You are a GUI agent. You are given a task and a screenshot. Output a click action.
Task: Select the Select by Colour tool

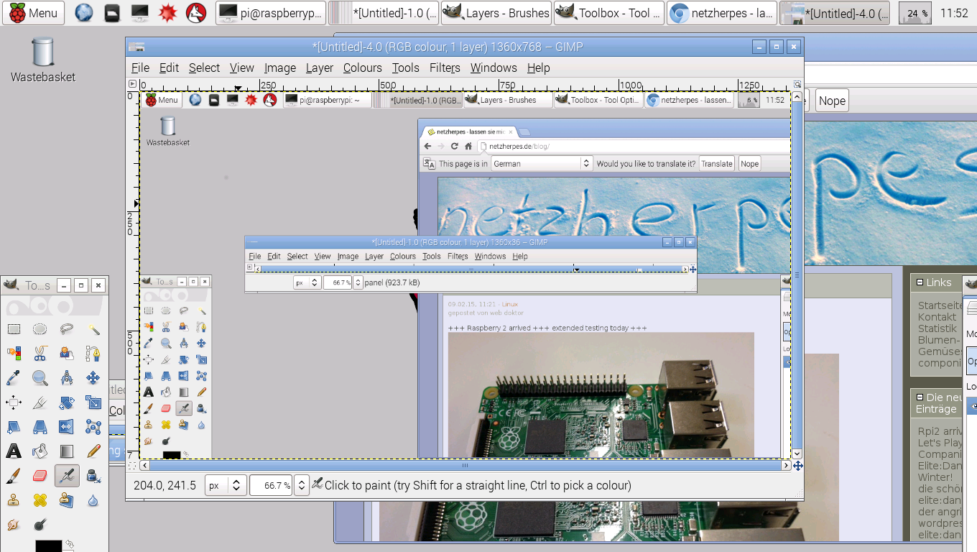(x=14, y=353)
